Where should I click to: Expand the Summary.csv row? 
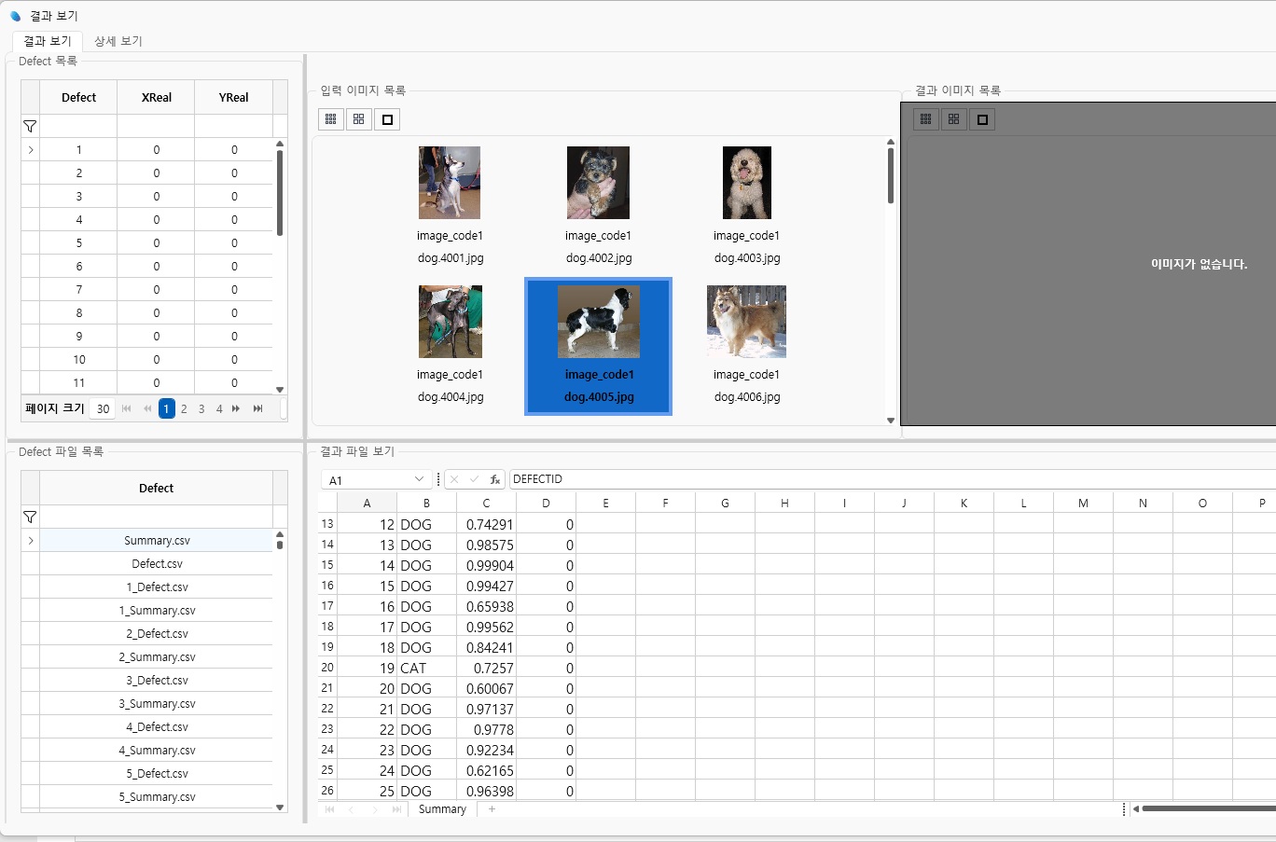pyautogui.click(x=31, y=541)
